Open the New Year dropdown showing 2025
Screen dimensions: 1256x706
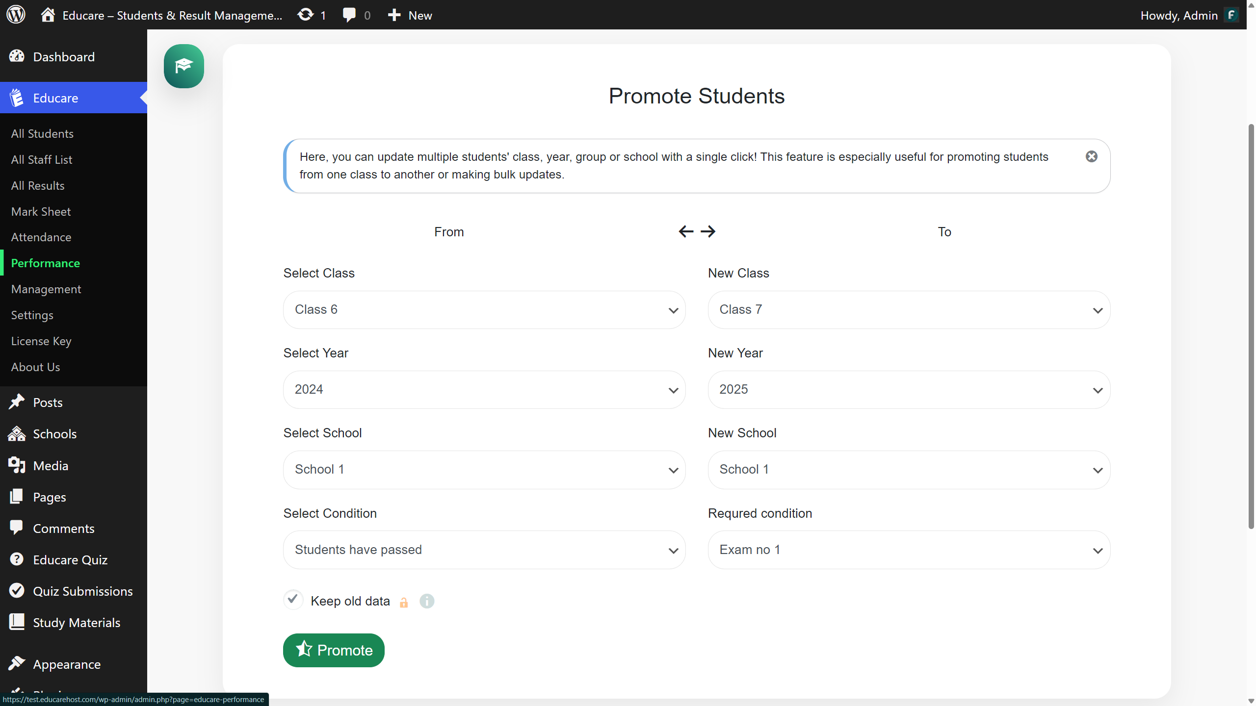point(909,390)
